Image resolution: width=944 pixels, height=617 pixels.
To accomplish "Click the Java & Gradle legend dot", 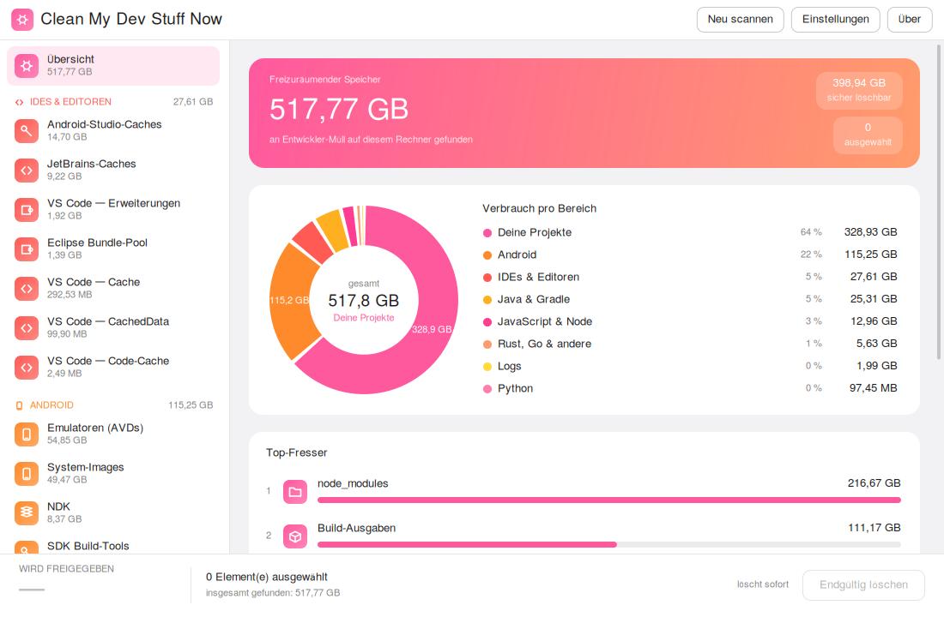I will click(x=487, y=300).
